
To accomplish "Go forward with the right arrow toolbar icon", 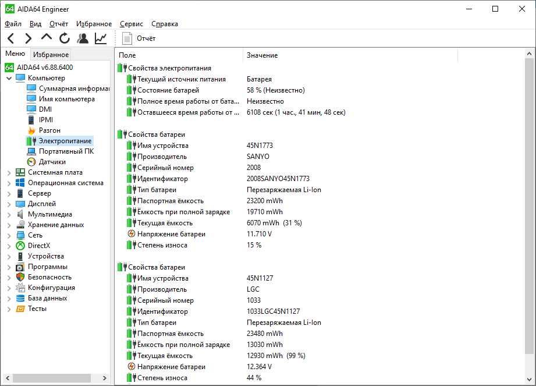I will [x=29, y=38].
